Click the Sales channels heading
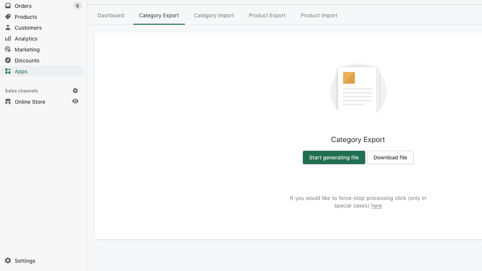Viewport: 482px width, 271px height. (21, 91)
